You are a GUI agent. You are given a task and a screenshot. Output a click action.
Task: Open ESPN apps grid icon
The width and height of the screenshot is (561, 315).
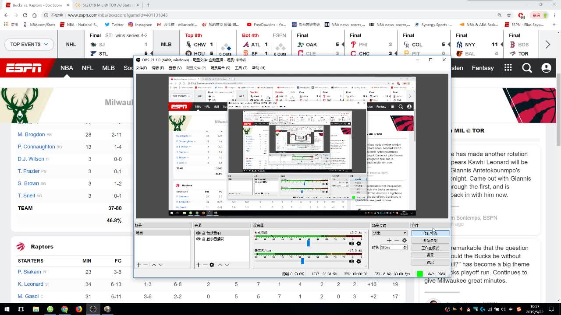(508, 68)
